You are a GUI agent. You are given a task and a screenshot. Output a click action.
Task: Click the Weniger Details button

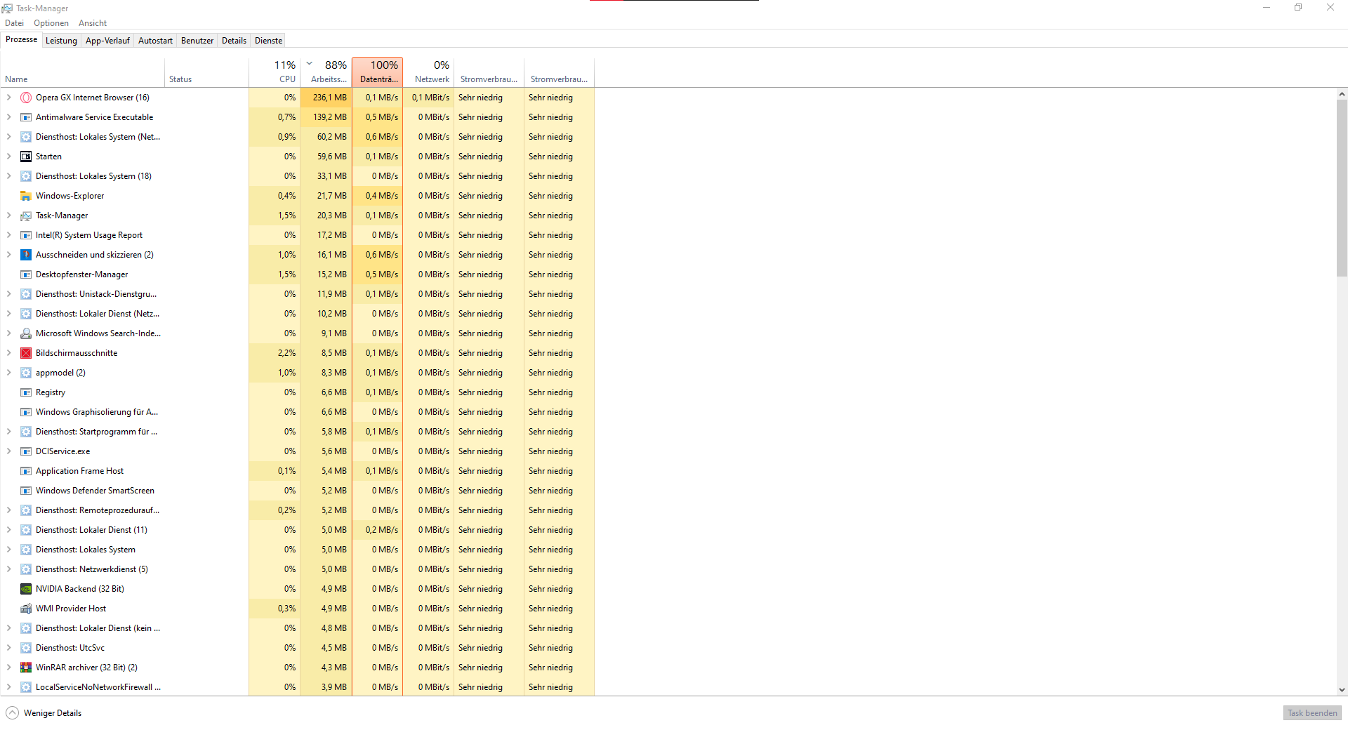43,712
